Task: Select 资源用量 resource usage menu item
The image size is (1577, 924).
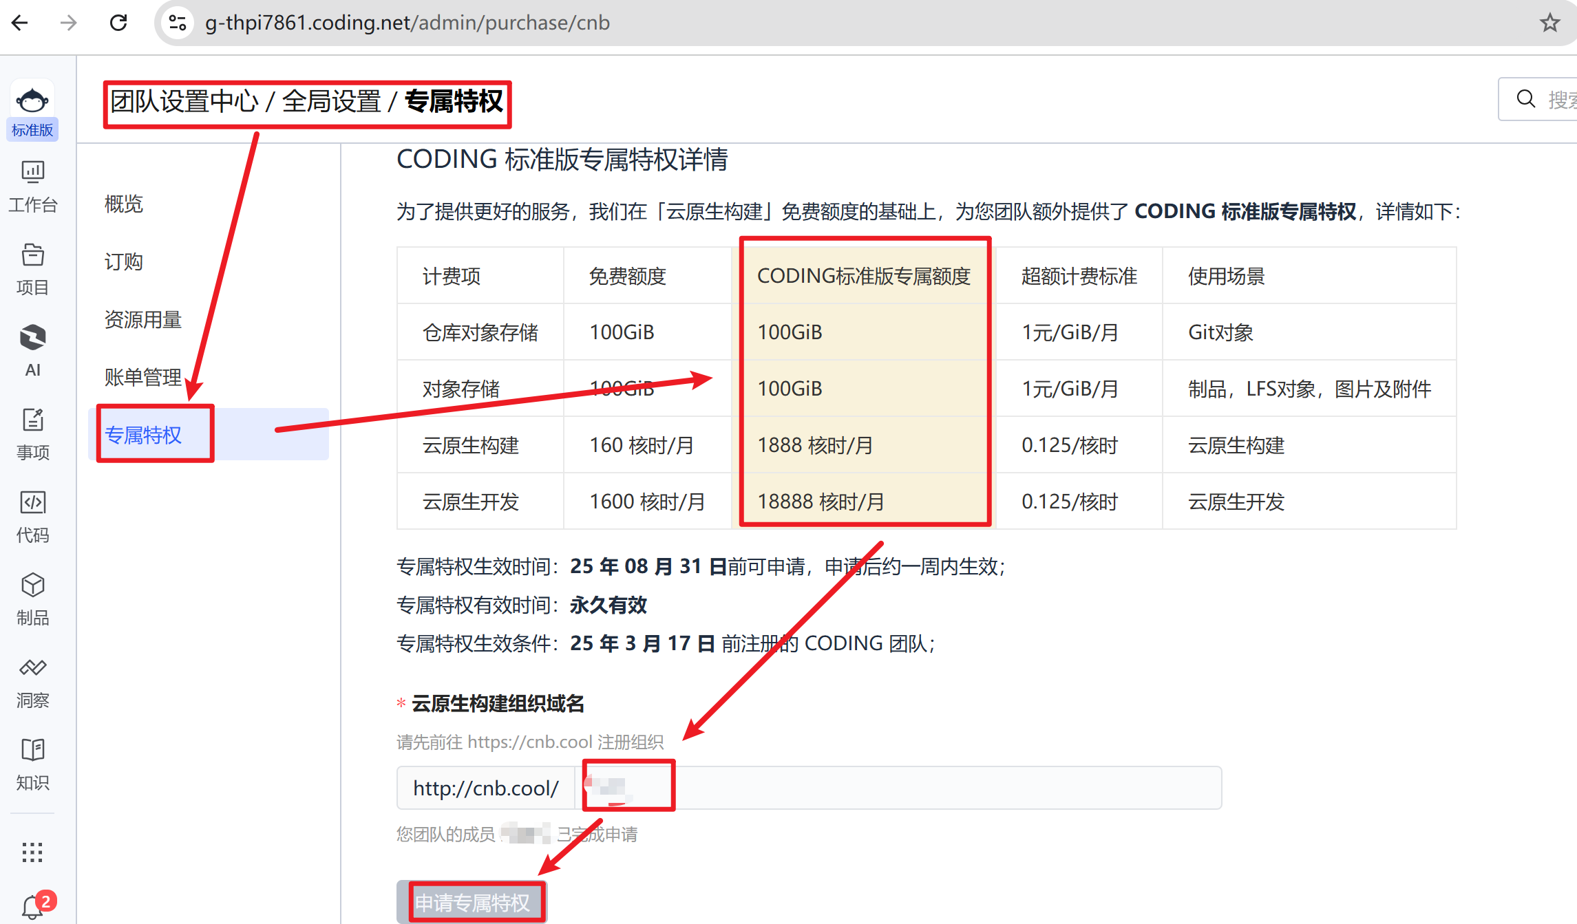Action: [142, 319]
